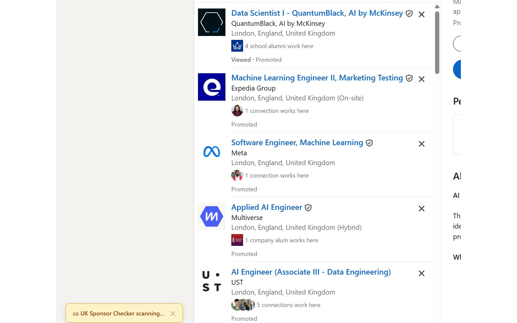Click 'Meta' company name text
Screen dimensions: 517x323
pos(239,153)
